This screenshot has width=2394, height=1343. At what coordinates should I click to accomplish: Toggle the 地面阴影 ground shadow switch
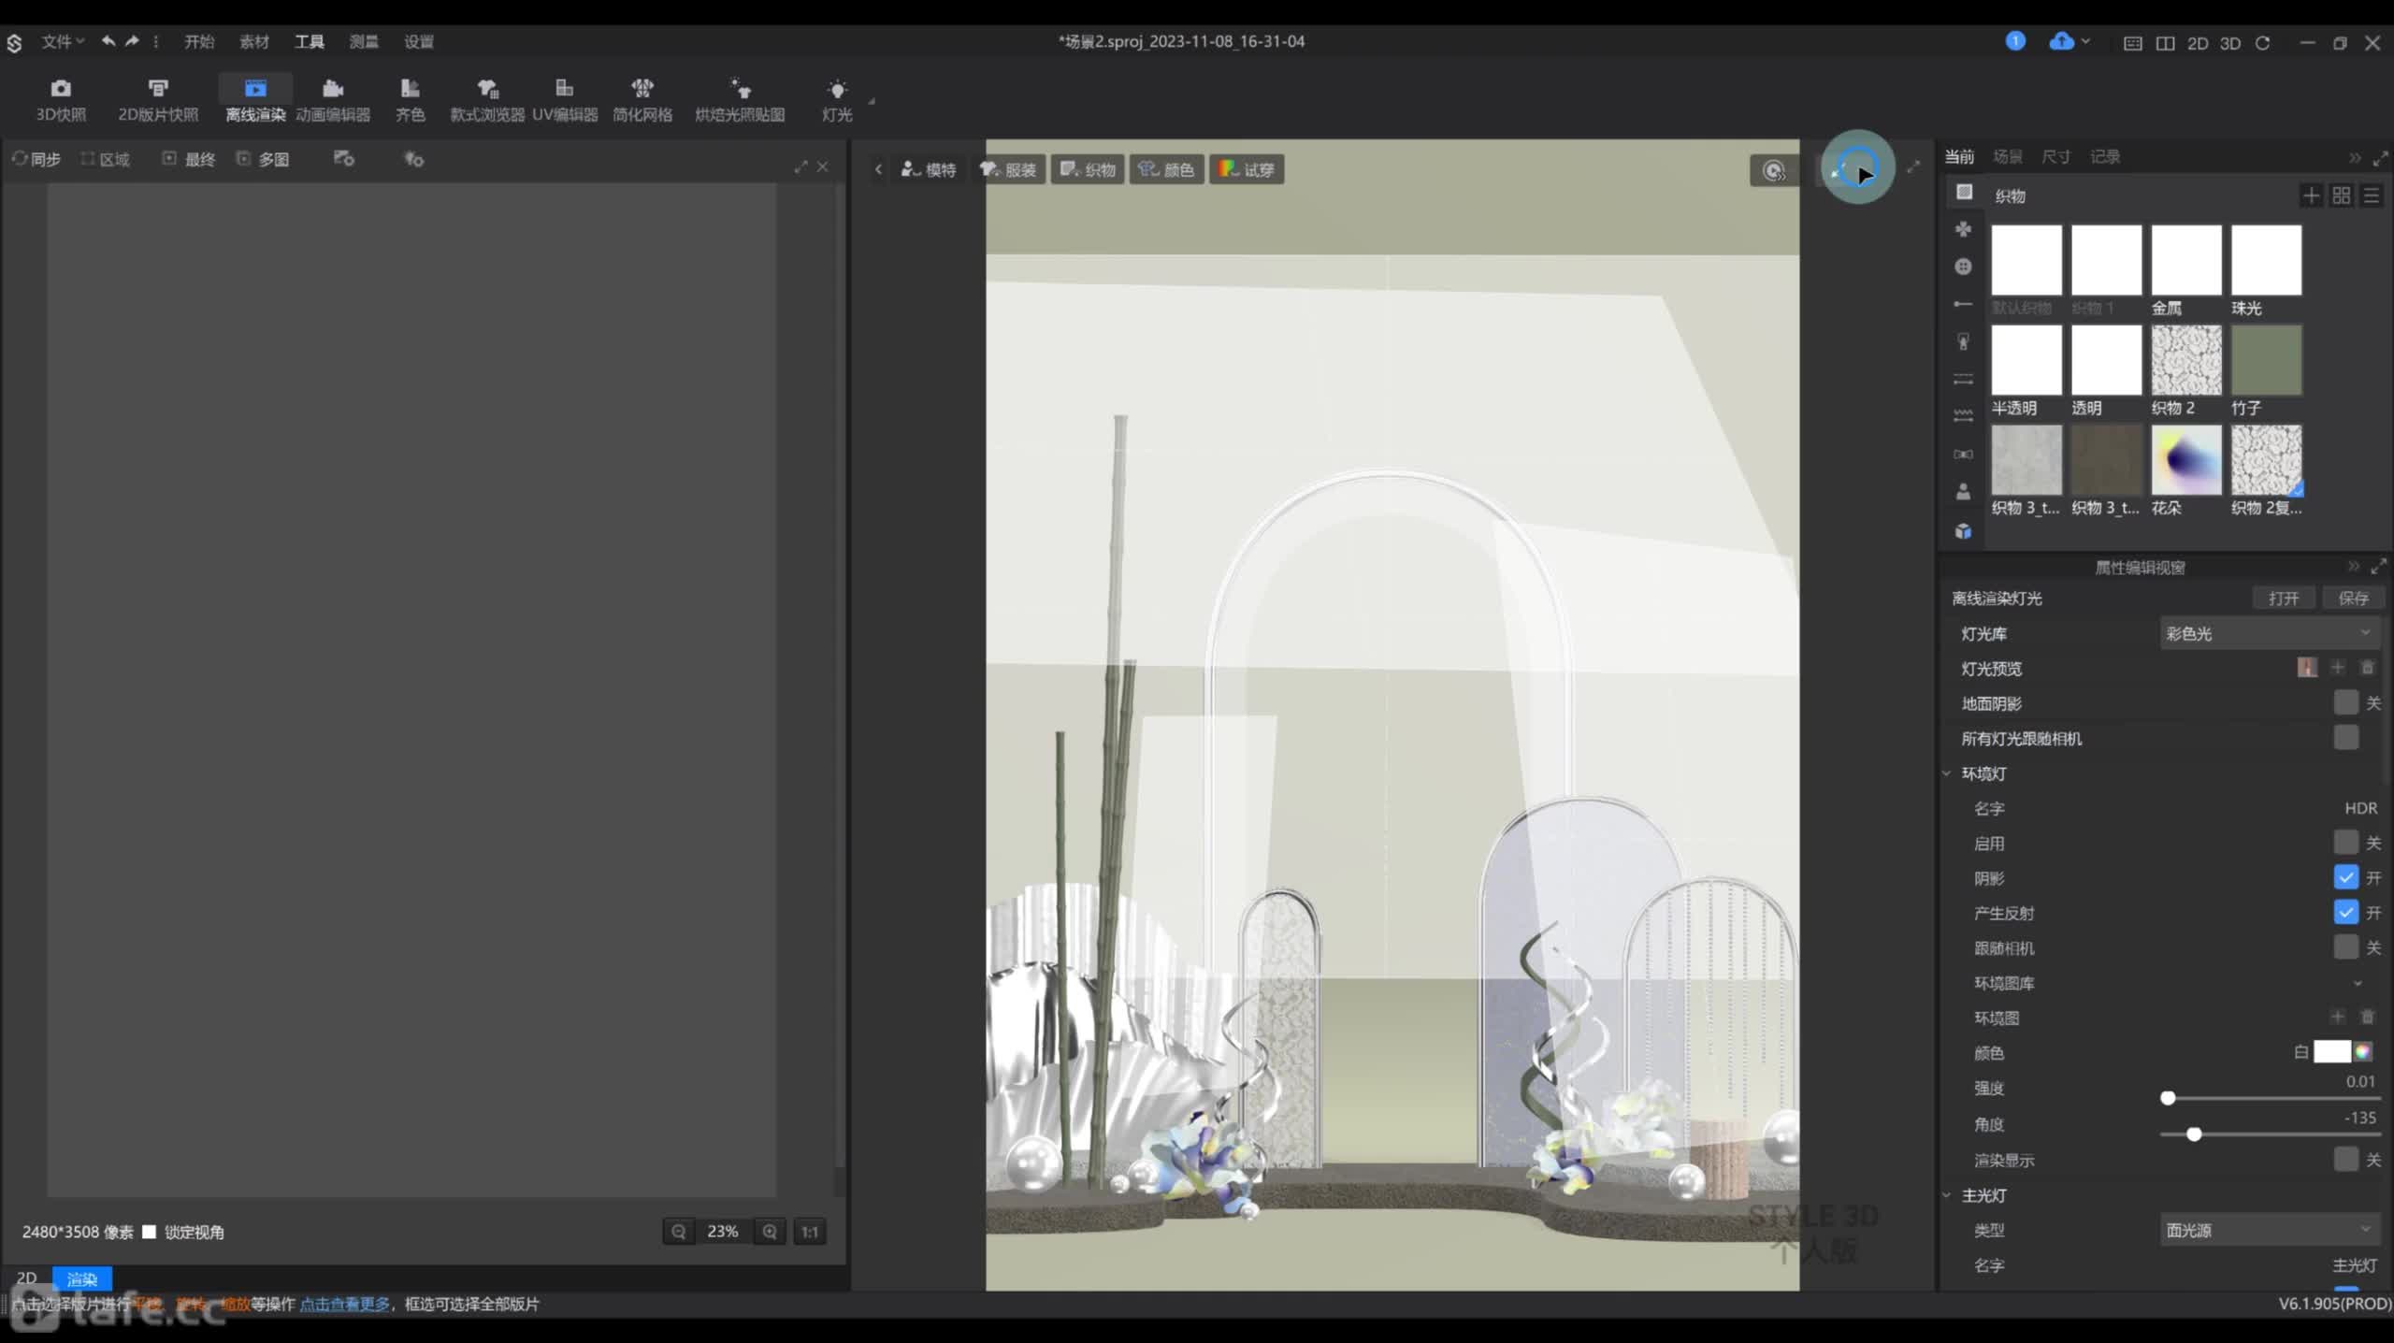tap(2345, 702)
